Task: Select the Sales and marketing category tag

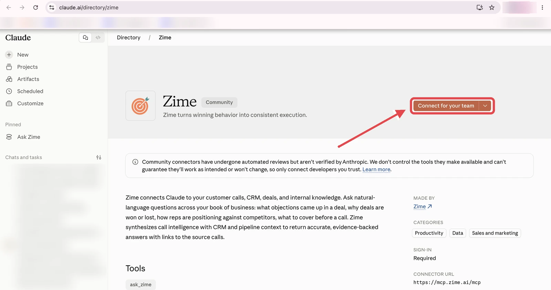Action: tap(495, 233)
